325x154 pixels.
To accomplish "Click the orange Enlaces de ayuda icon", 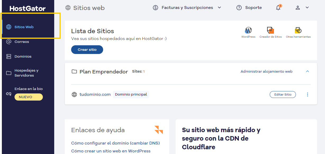I will pyautogui.click(x=159, y=130).
